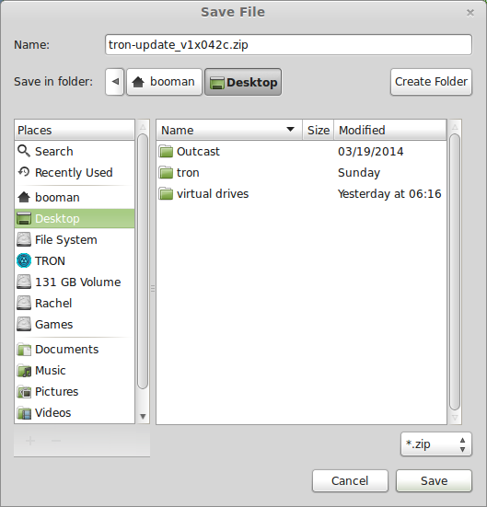Click the Save button
This screenshot has width=487, height=507.
click(x=434, y=481)
